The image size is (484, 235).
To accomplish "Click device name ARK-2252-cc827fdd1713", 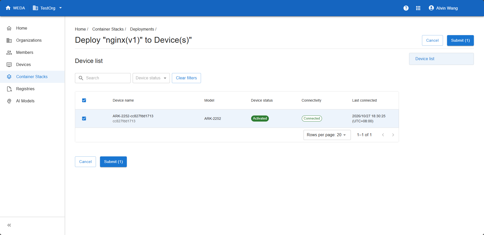I will click(x=133, y=116).
